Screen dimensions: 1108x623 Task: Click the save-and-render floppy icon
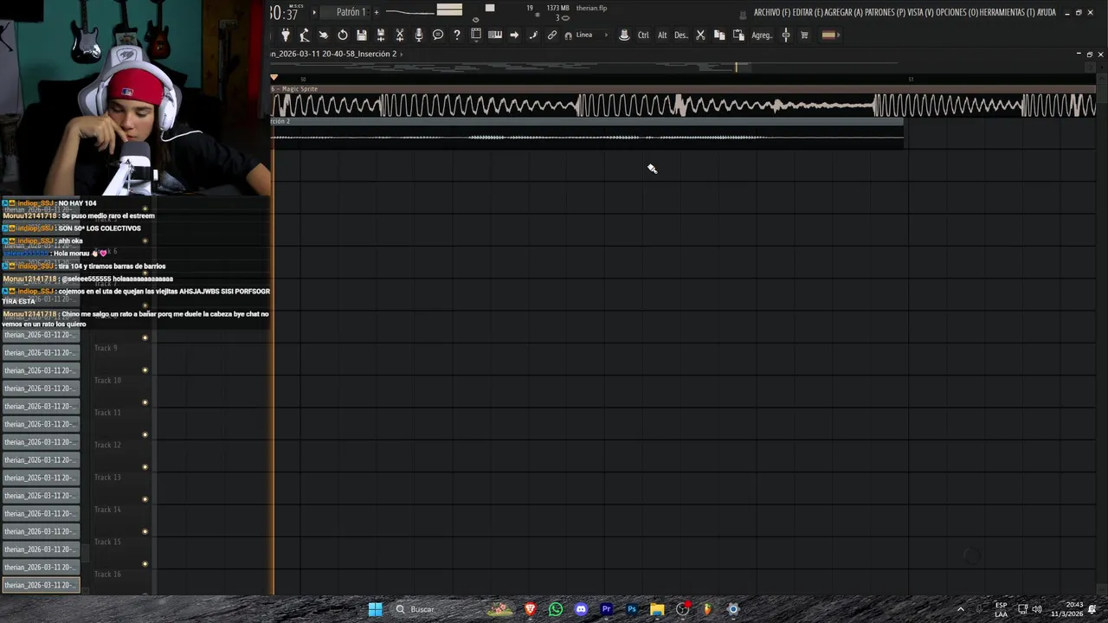(x=381, y=35)
